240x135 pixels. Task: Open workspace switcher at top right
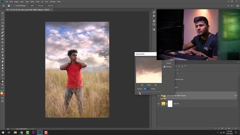click(x=232, y=6)
